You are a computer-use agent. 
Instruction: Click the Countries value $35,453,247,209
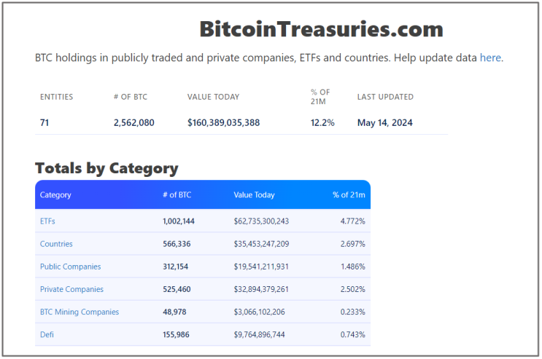click(x=261, y=244)
